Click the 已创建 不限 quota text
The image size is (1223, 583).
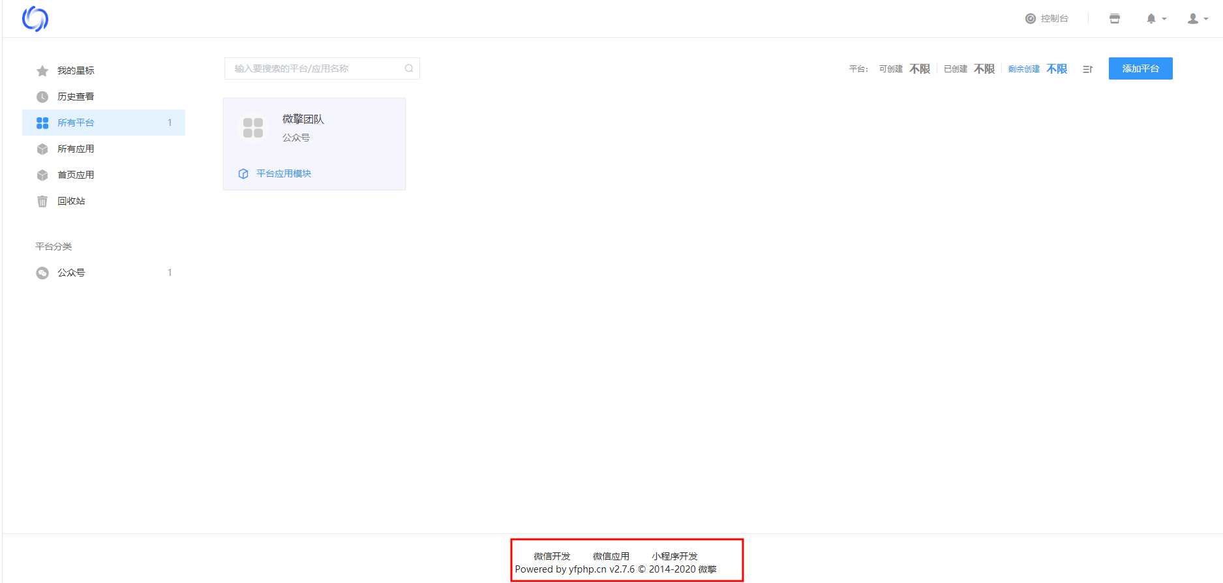[x=969, y=69]
